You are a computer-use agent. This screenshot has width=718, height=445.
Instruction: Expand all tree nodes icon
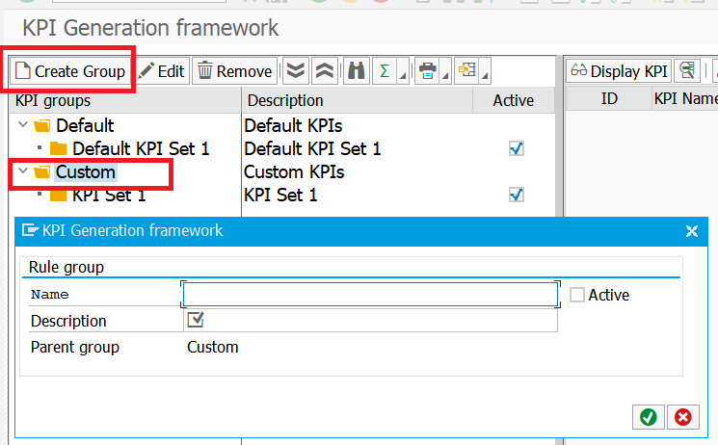click(x=296, y=71)
